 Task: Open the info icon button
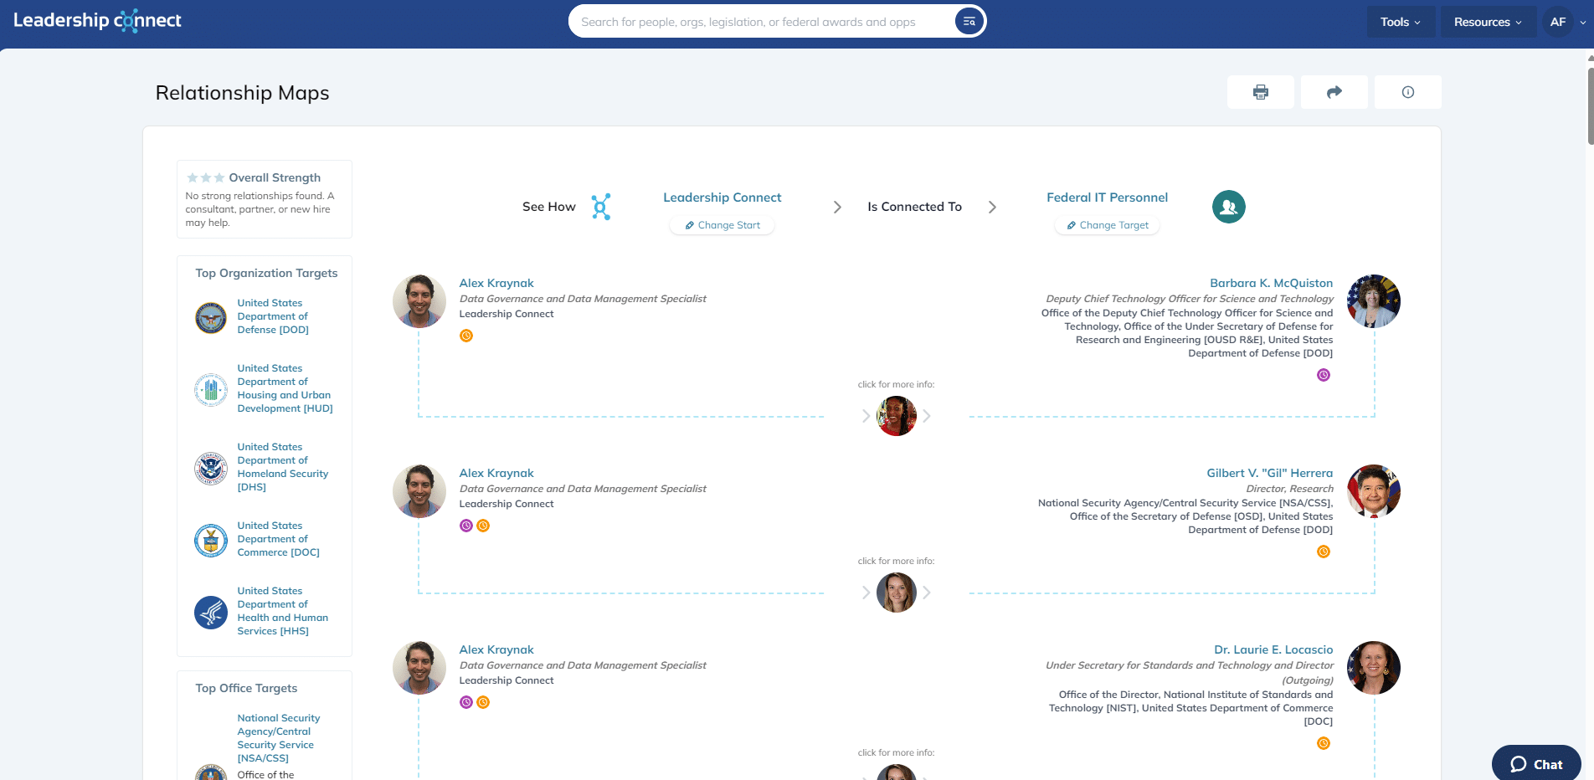1408,92
